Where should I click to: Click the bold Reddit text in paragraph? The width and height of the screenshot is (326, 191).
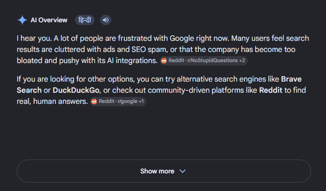pyautogui.click(x=271, y=90)
